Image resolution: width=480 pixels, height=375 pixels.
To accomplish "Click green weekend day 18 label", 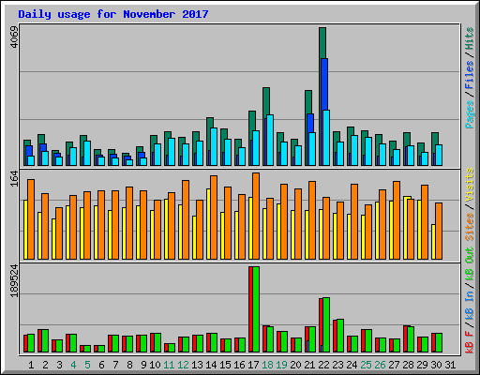I will (x=267, y=365).
